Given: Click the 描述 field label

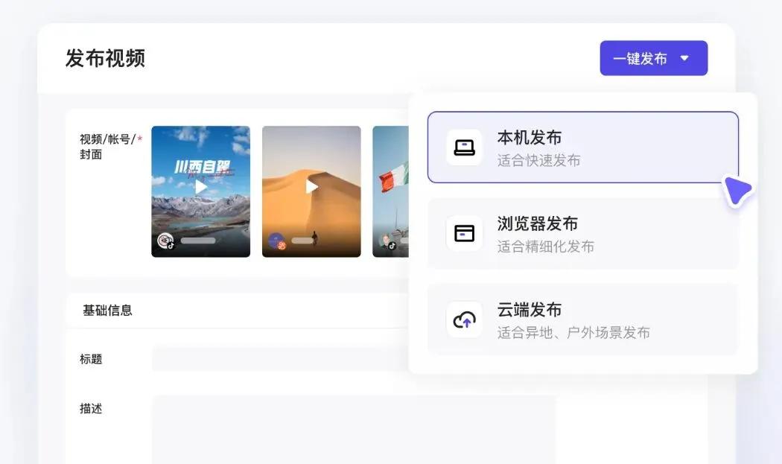Looking at the screenshot, I should [91, 409].
